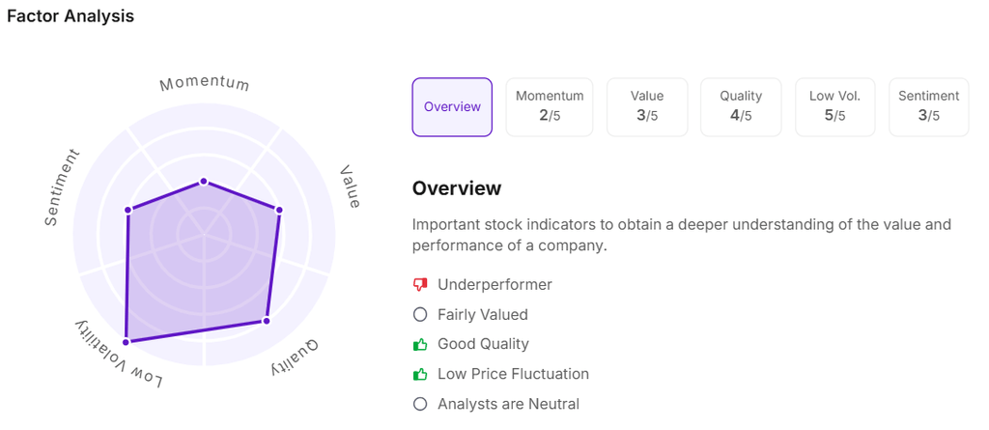Click the neutral circle icon beside Fairly Valued
Viewport: 989px width, 430px height.
420,315
